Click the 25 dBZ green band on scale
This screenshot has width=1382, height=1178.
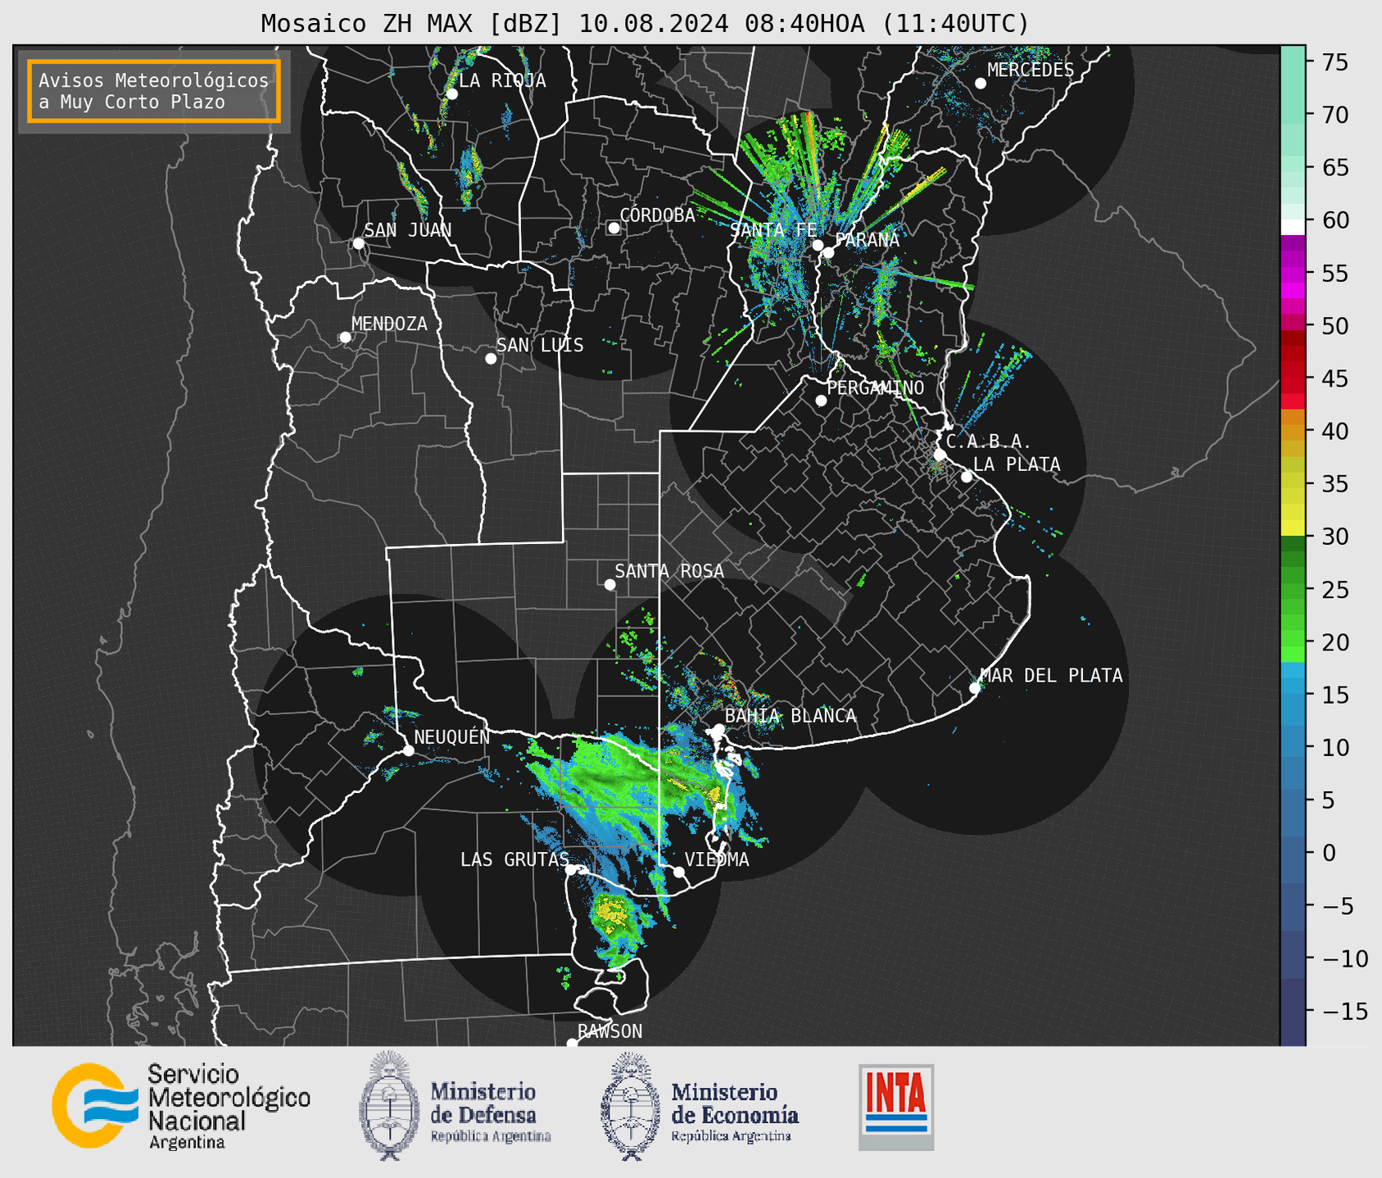(1293, 589)
